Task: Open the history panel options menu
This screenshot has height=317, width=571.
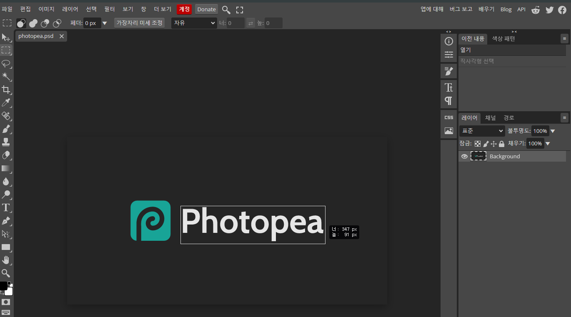Action: click(x=564, y=39)
